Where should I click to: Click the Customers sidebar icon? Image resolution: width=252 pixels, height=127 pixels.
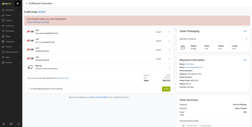[x=3, y=26]
